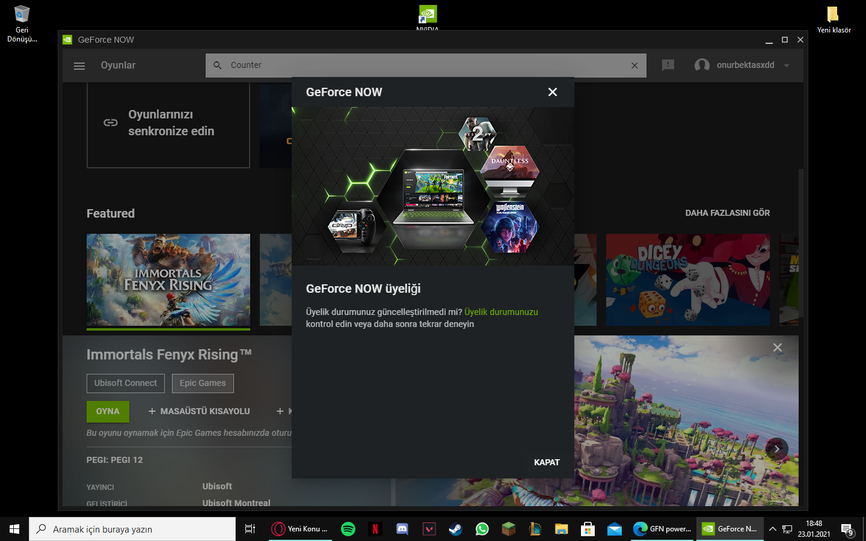
Task: Clear the Counter search text
Action: coord(634,66)
